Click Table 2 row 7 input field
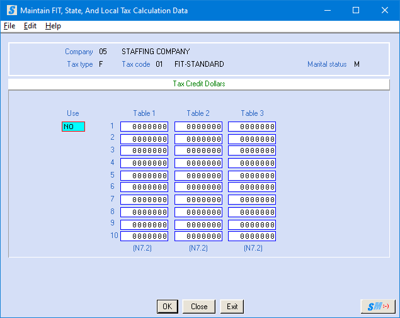 pos(198,200)
